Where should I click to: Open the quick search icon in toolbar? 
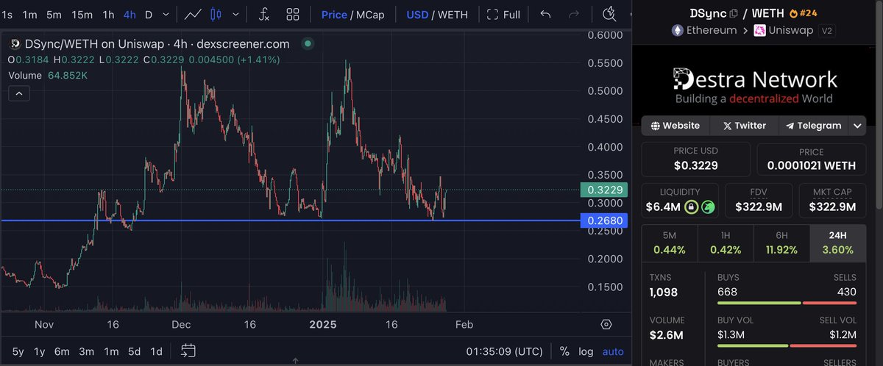coord(609,14)
